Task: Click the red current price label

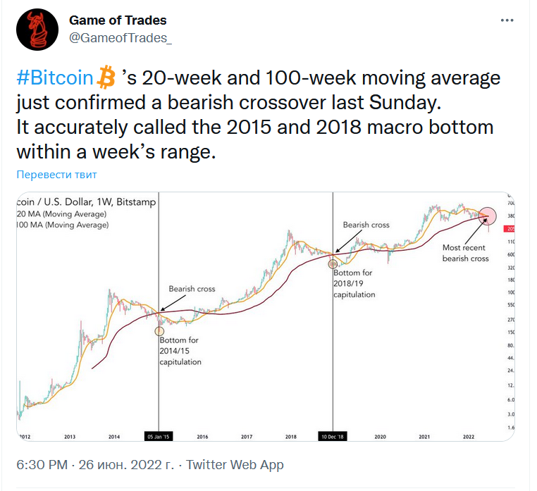Action: click(510, 229)
